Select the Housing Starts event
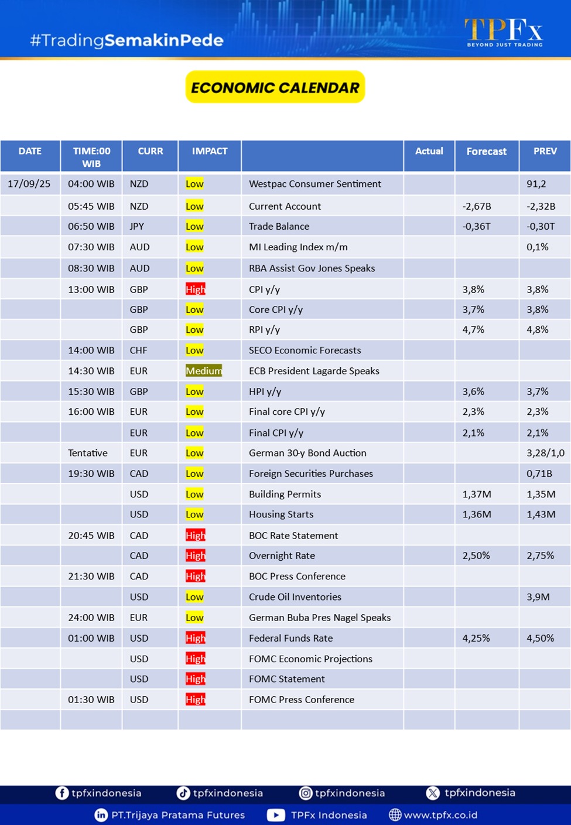Viewport: 571px width, 825px height. point(281,514)
